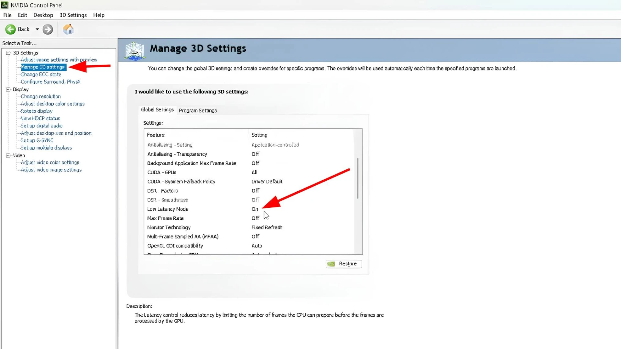Open Adjust desktop color settings
Viewport: 621px width, 349px height.
click(52, 104)
